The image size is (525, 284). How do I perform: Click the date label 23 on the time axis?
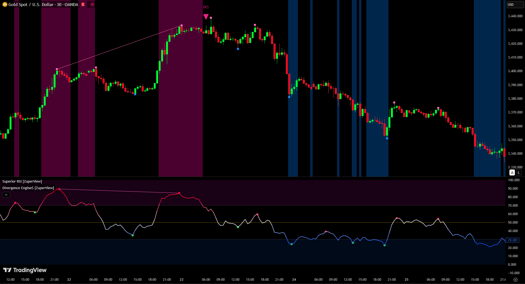181,279
